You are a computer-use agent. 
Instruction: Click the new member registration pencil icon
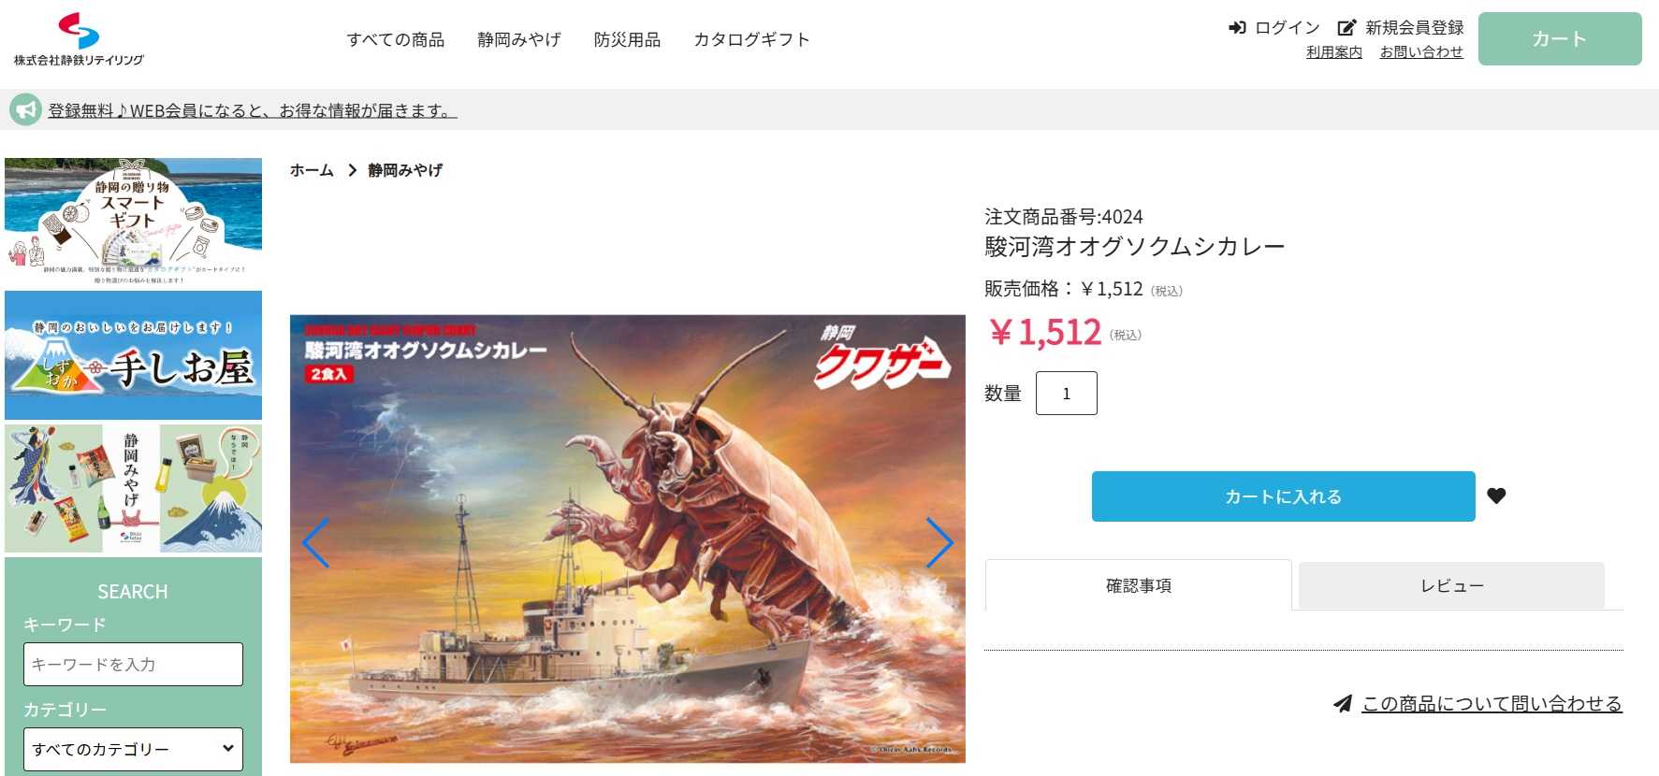tap(1346, 28)
